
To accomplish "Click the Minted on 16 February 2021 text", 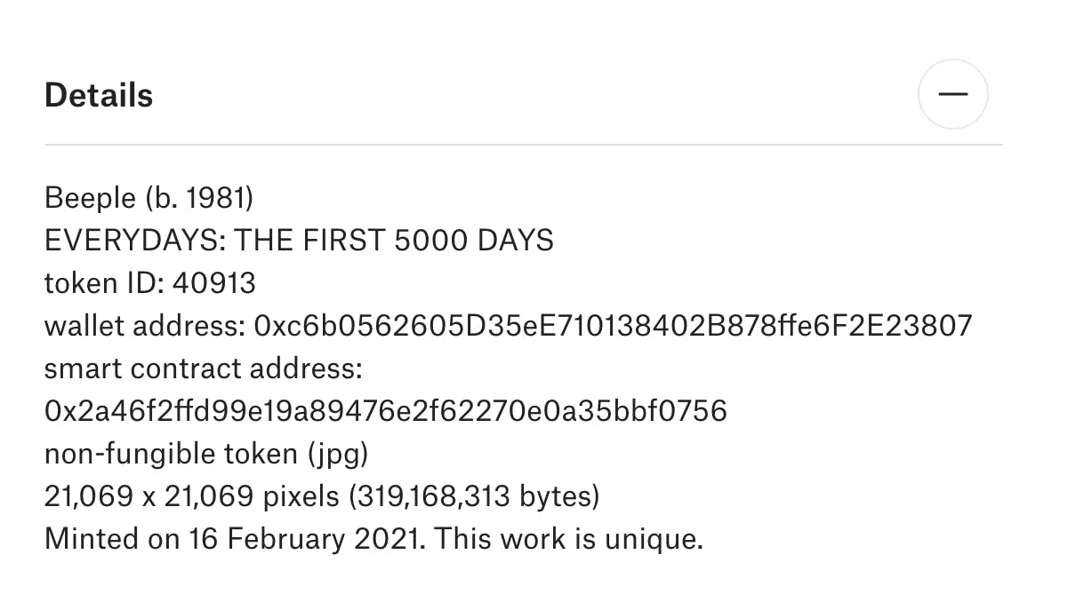I will point(236,538).
